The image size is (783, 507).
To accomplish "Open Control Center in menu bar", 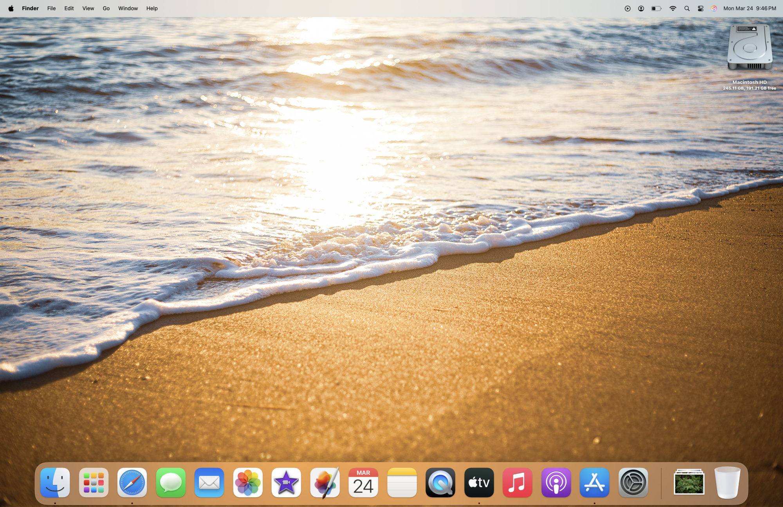I will [700, 8].
